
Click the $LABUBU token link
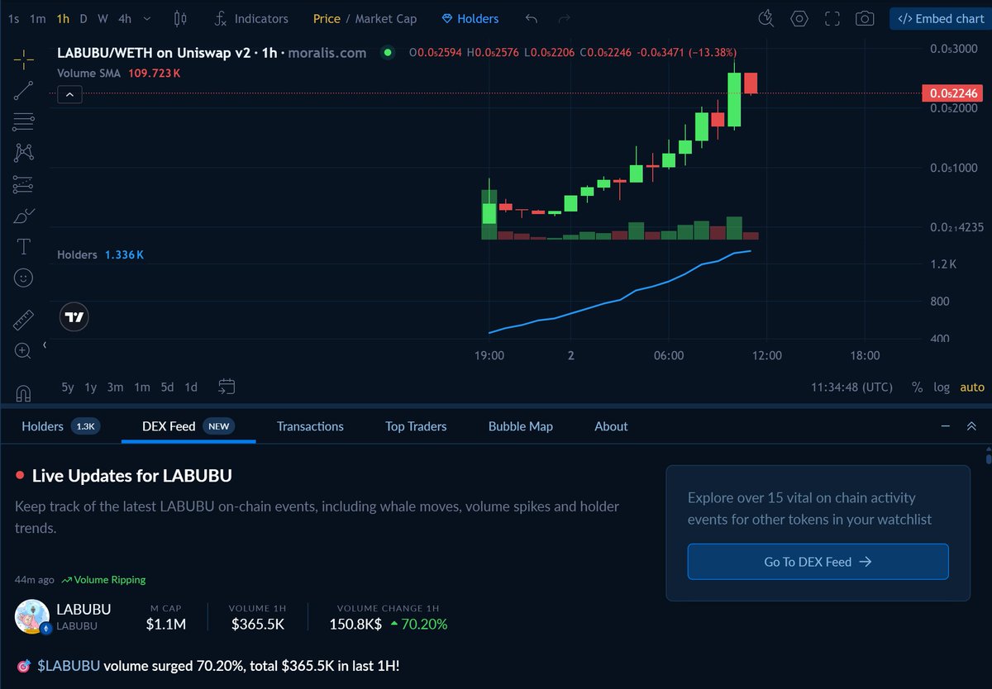[69, 665]
